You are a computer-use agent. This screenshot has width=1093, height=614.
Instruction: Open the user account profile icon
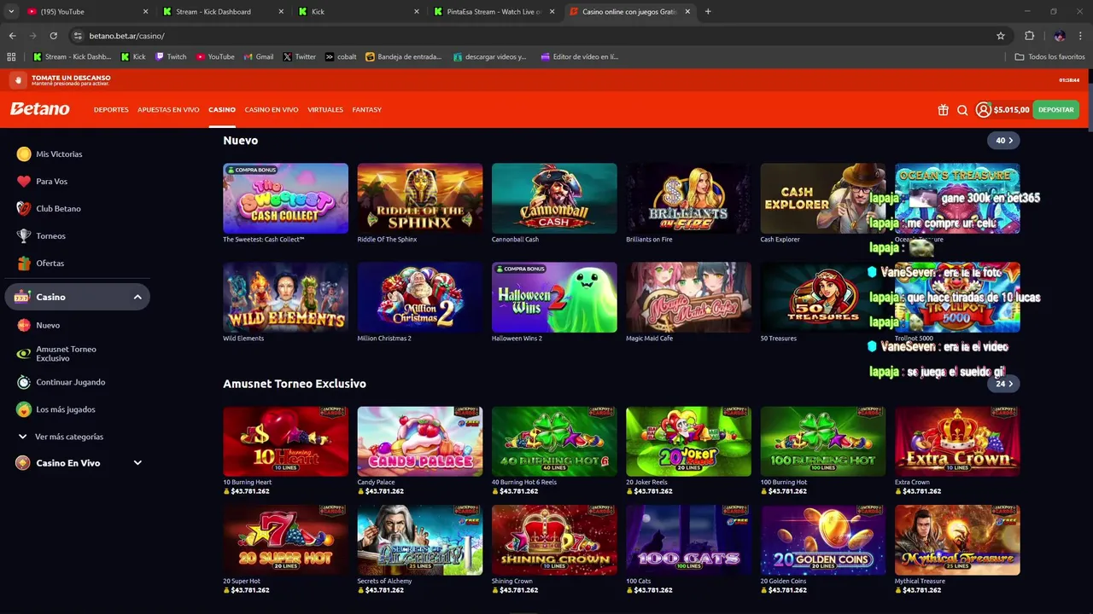[984, 110]
